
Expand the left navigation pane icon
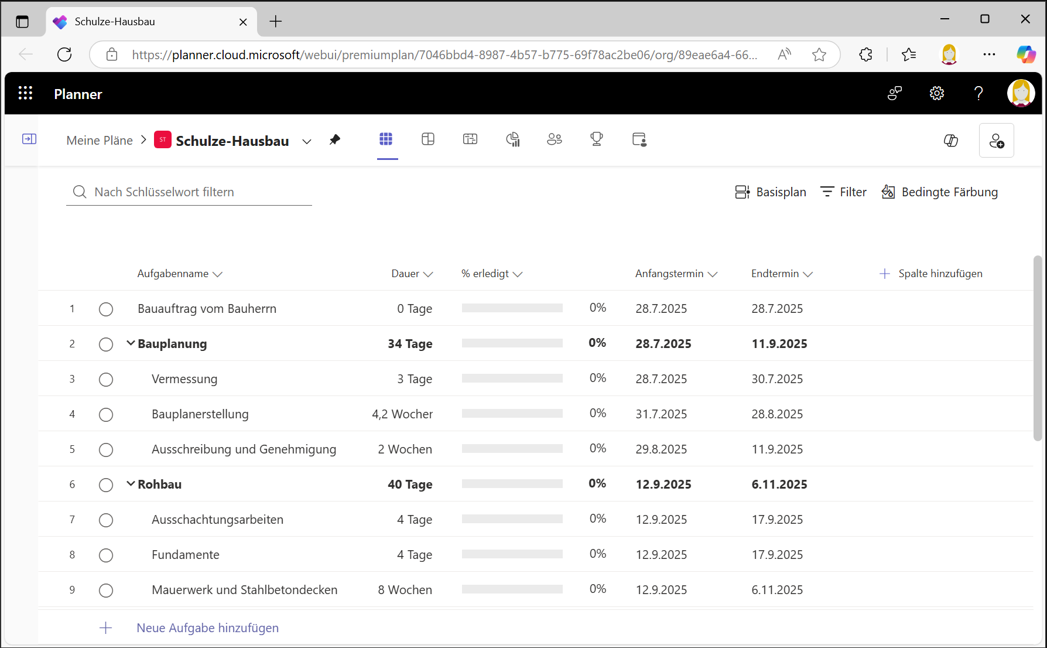[x=29, y=139]
